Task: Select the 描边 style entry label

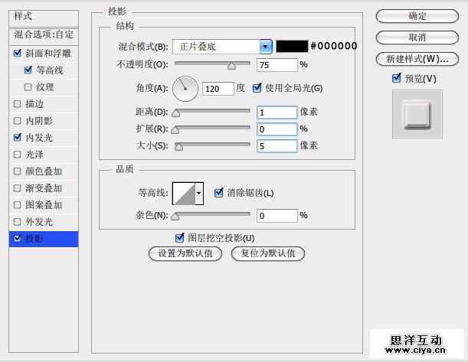Action: point(34,104)
